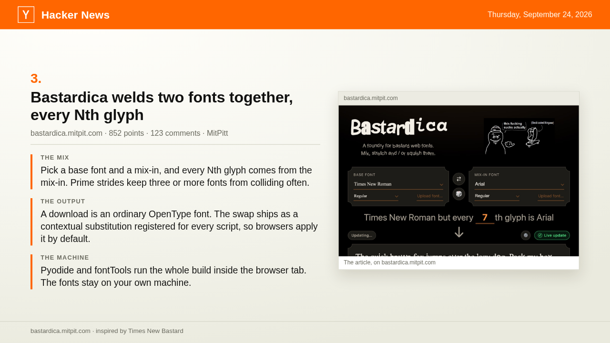Click Upload font under Base Font

430,196
